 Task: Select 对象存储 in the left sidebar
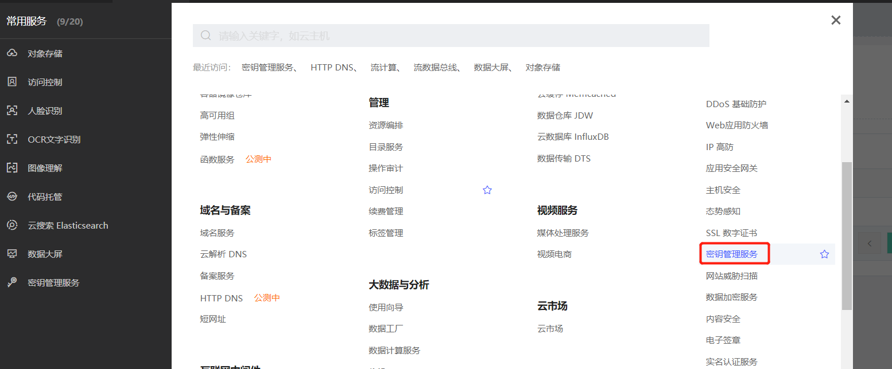[x=43, y=53]
